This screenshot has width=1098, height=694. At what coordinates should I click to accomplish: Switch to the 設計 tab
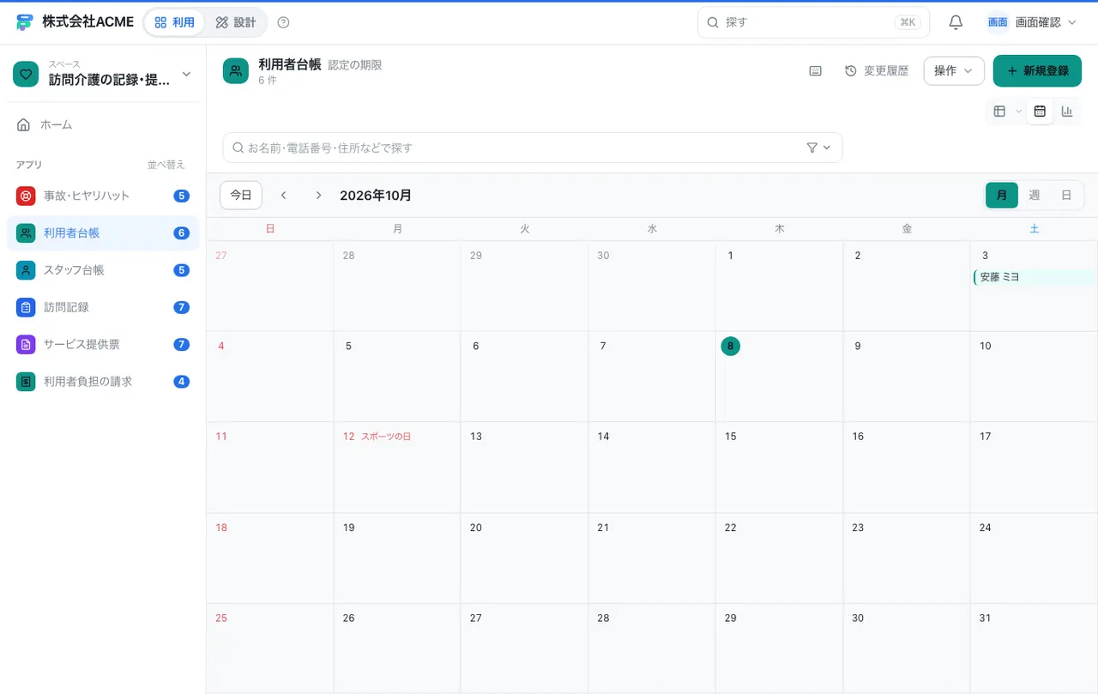click(236, 22)
